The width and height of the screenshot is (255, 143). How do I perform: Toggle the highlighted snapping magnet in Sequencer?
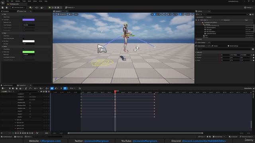[x=65, y=88]
